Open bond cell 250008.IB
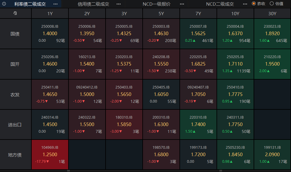The width and height of the screenshot is (291, 172). pos(50,34)
